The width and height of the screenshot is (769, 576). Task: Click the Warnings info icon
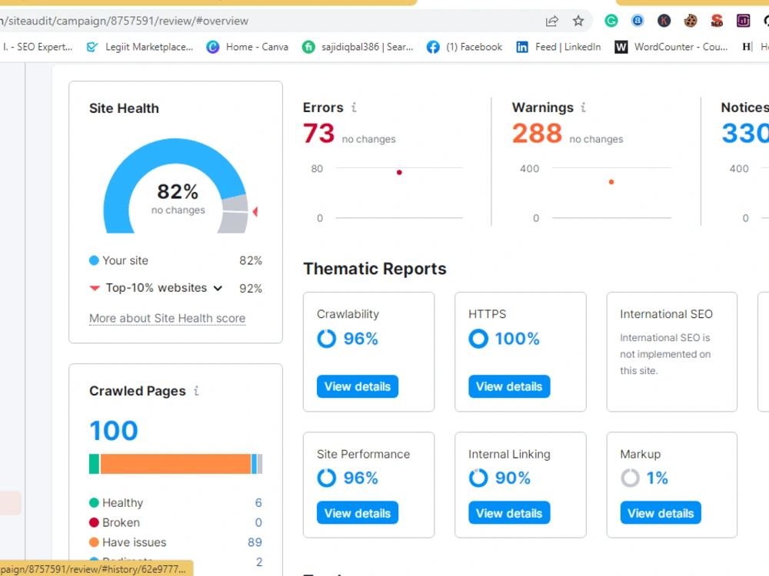coord(583,108)
